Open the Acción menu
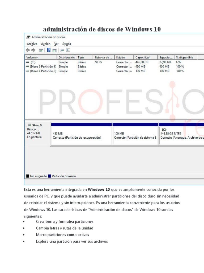The width and height of the screenshot is (204, 273). click(46, 44)
